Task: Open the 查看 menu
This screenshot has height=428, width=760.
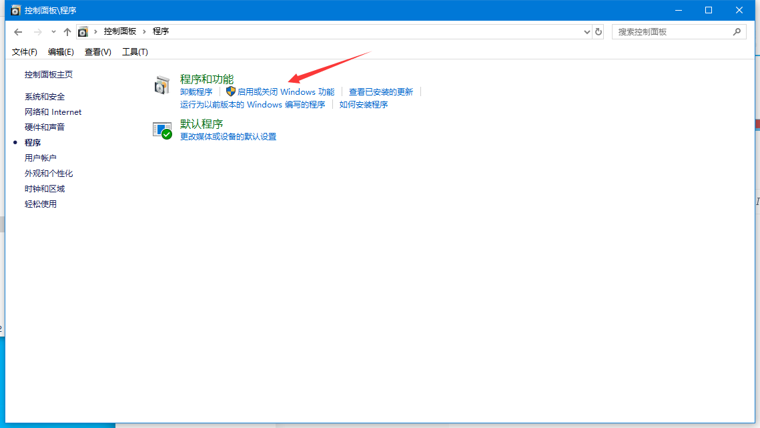Action: coord(97,51)
